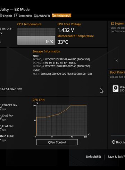The height and width of the screenshot is (170, 125).
Task: Click the CPU FAN heading
Action: (39, 100)
